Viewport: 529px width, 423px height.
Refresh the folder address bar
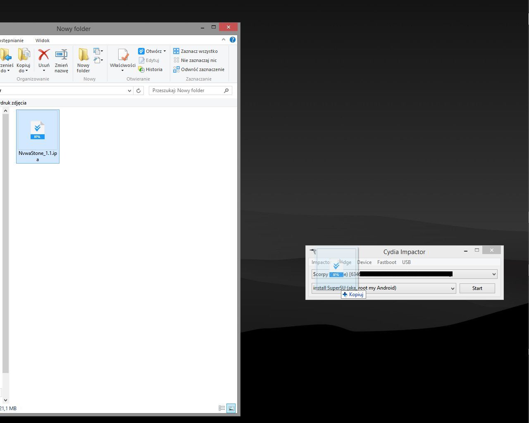coord(139,90)
